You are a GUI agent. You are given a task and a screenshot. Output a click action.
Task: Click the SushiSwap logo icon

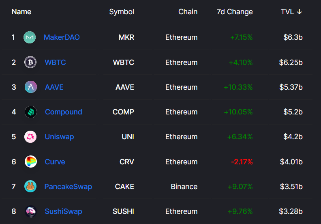click(30, 211)
